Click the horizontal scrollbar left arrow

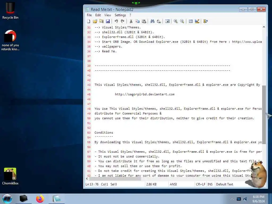coord(87,178)
